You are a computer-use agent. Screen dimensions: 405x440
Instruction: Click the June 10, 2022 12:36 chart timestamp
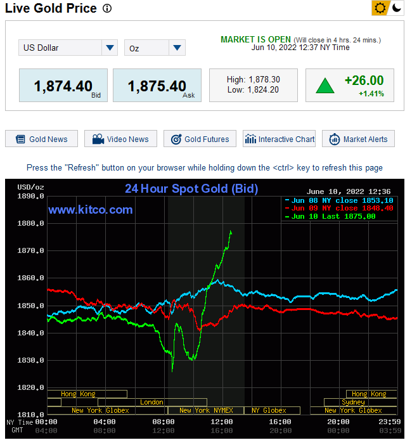[349, 191]
